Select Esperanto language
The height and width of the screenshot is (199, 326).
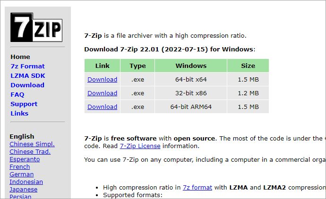25,159
